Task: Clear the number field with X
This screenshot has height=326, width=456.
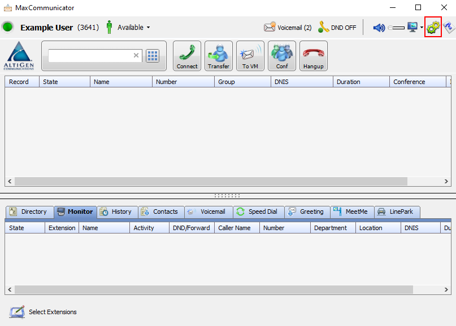Action: point(136,55)
